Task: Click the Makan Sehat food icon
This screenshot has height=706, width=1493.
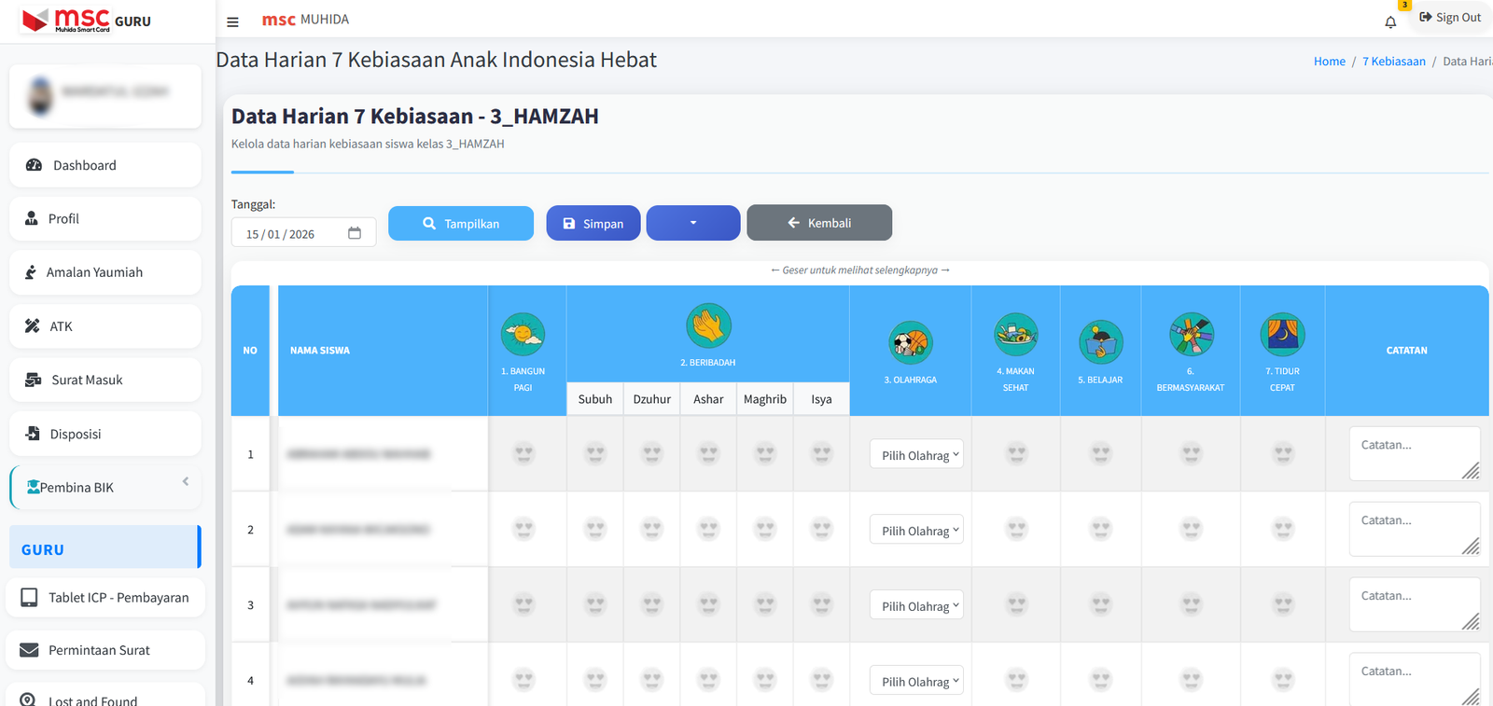Action: coord(1016,335)
